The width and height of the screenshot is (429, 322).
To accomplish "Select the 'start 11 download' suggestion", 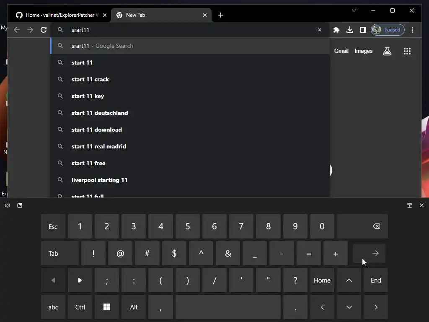I will pyautogui.click(x=190, y=130).
